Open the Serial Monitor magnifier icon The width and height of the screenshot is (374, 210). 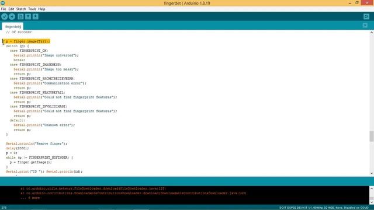[366, 16]
